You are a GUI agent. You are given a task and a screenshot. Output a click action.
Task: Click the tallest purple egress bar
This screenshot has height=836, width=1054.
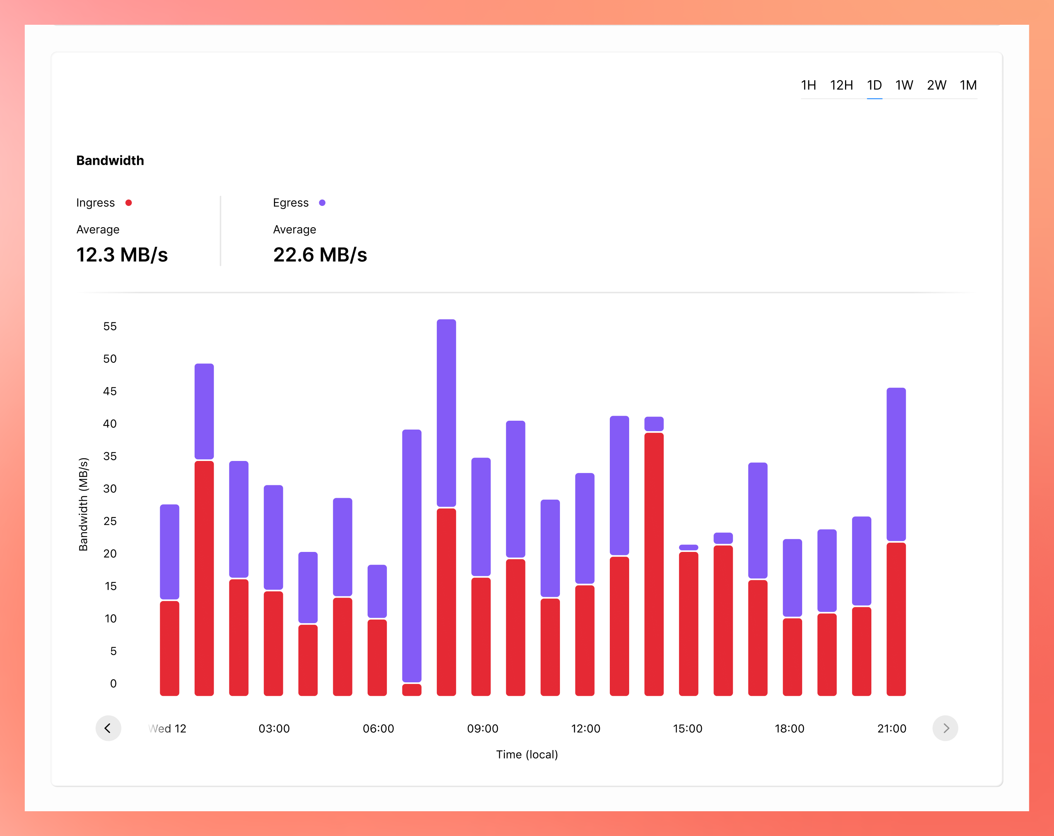pos(412,555)
